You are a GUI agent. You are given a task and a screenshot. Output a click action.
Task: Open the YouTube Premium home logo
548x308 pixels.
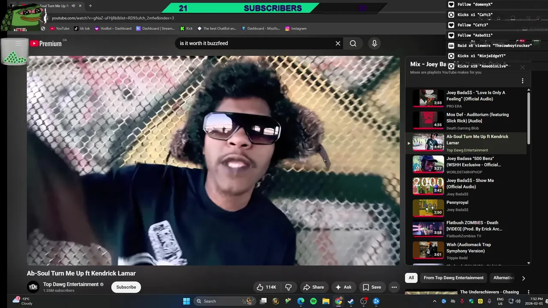[x=46, y=44]
